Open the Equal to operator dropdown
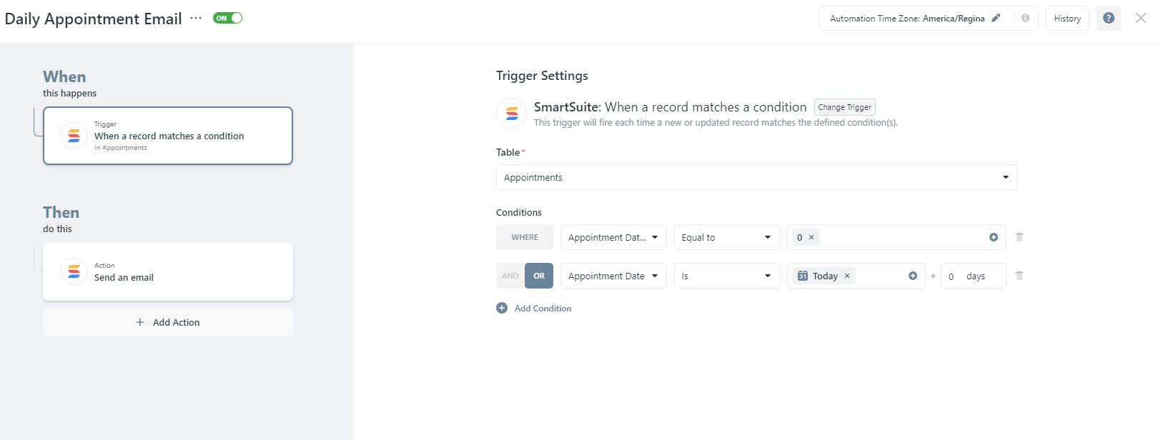1161x440 pixels. point(726,237)
